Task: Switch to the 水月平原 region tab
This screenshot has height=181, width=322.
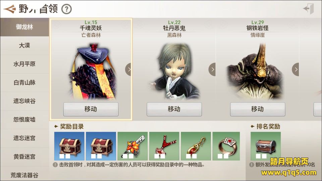Action: click(x=24, y=64)
